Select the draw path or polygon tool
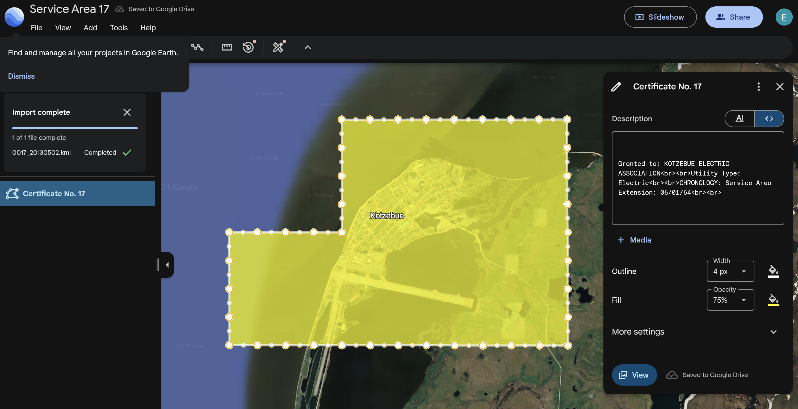Image resolution: width=798 pixels, height=409 pixels. coord(197,47)
